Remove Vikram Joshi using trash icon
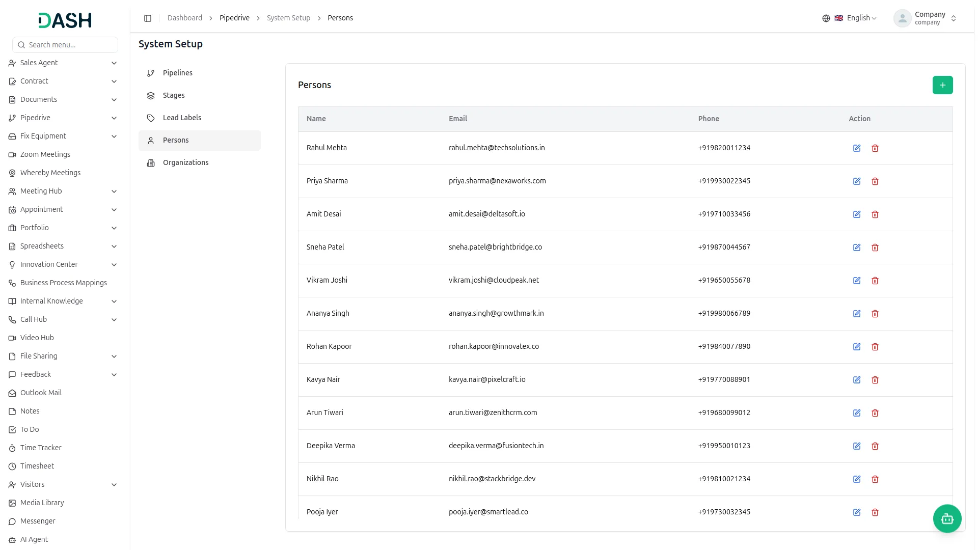 (x=875, y=281)
